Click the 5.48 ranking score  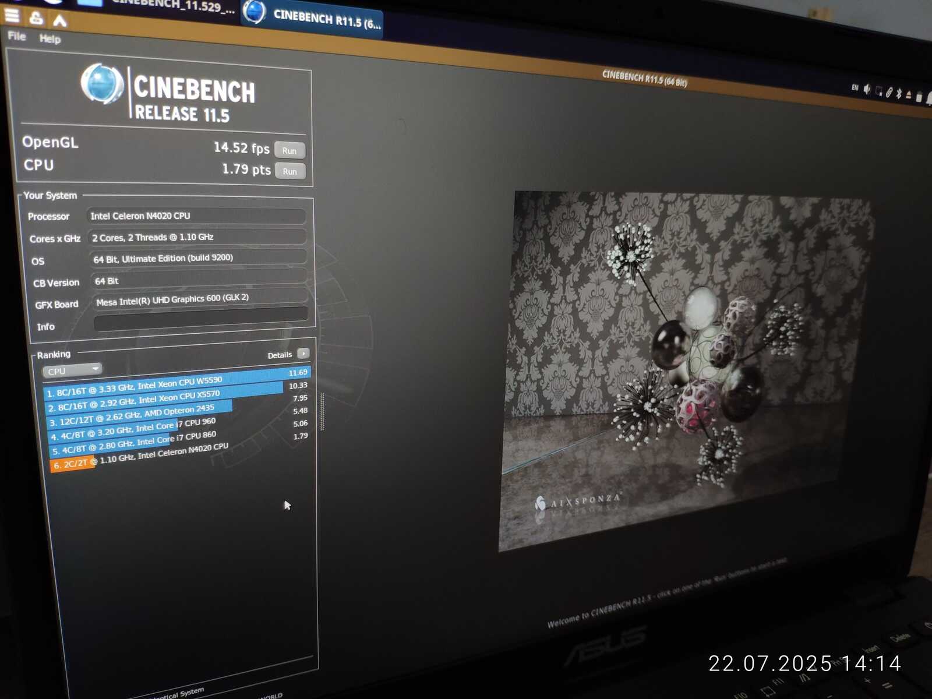coord(301,411)
